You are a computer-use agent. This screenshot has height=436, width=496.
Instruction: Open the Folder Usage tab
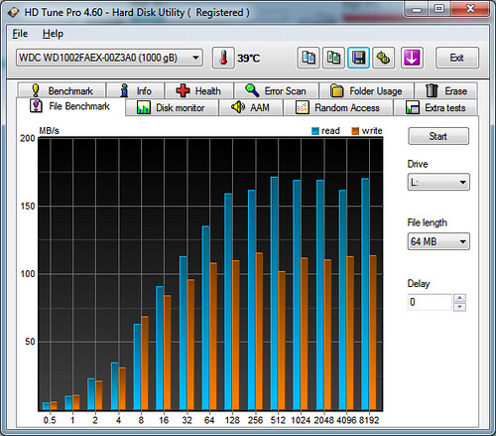coord(366,90)
